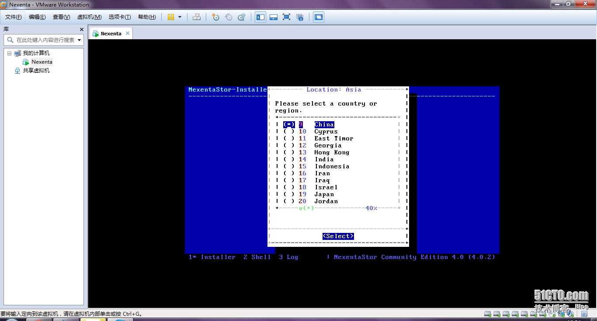Image resolution: width=597 pixels, height=321 pixels.
Task: Select the Nexenta VM in library tree
Action: tap(42, 62)
